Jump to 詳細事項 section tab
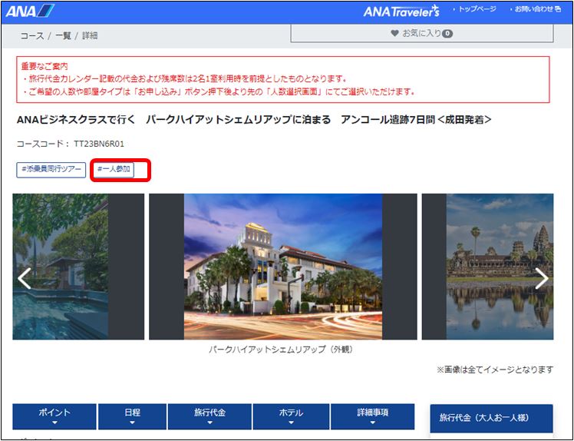 (x=373, y=416)
